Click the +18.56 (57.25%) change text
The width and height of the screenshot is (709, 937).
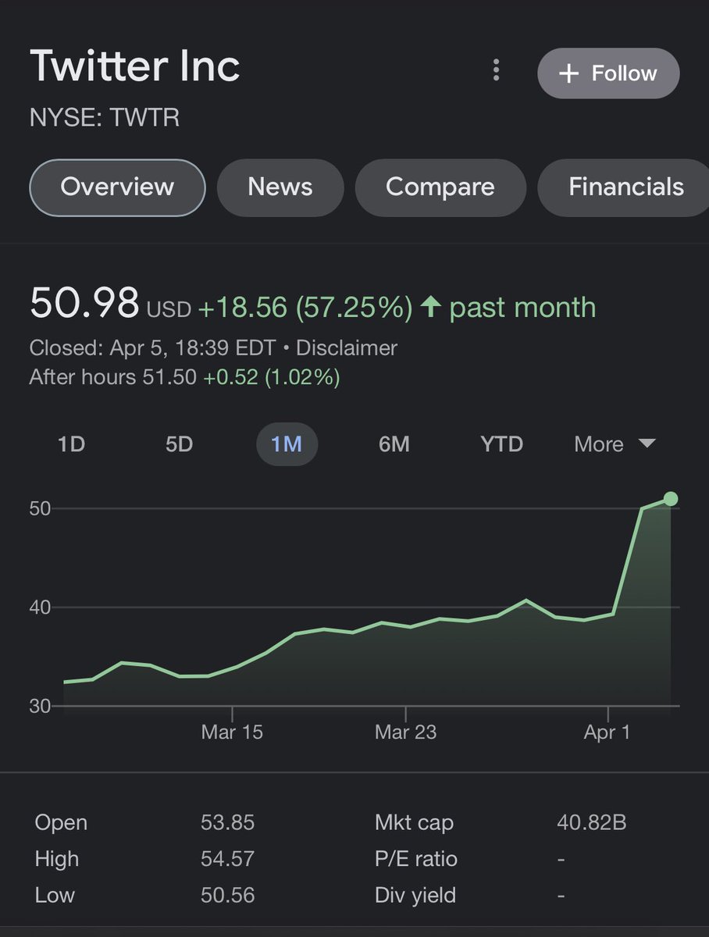tap(305, 308)
